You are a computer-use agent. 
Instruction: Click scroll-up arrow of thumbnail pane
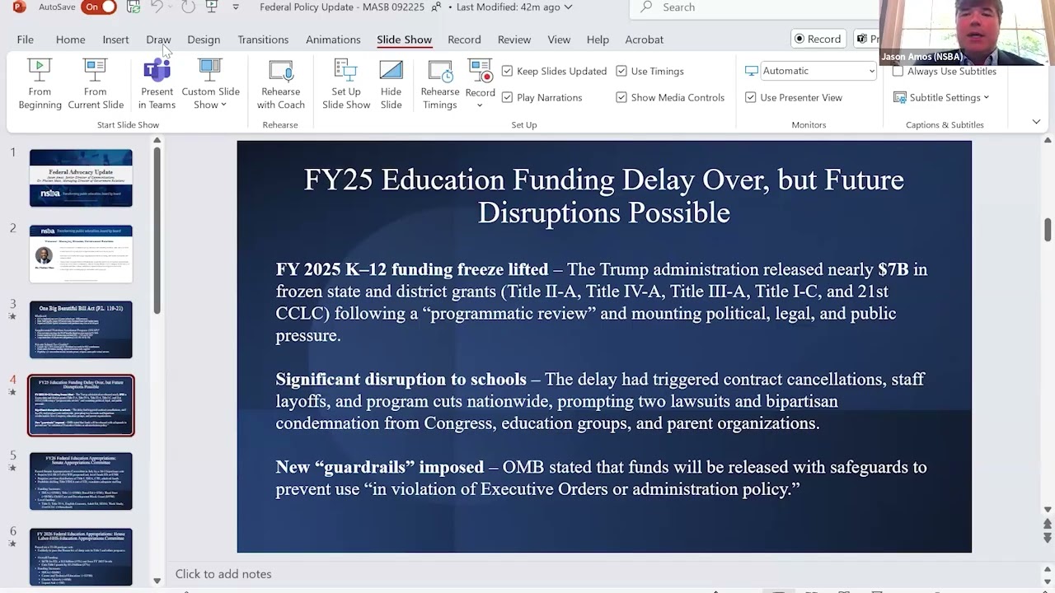[157, 141]
